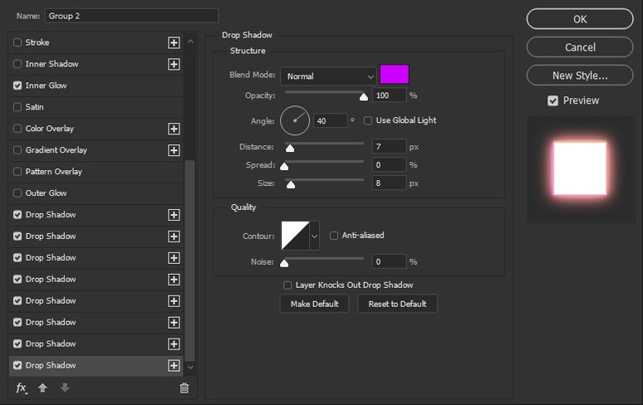Expand the Contour picker arrow
This screenshot has height=405, width=643.
(314, 236)
